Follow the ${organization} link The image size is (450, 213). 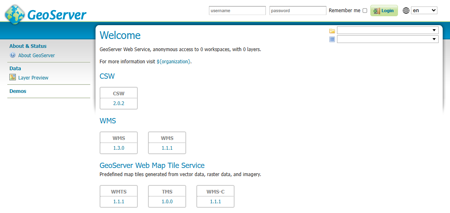173,61
